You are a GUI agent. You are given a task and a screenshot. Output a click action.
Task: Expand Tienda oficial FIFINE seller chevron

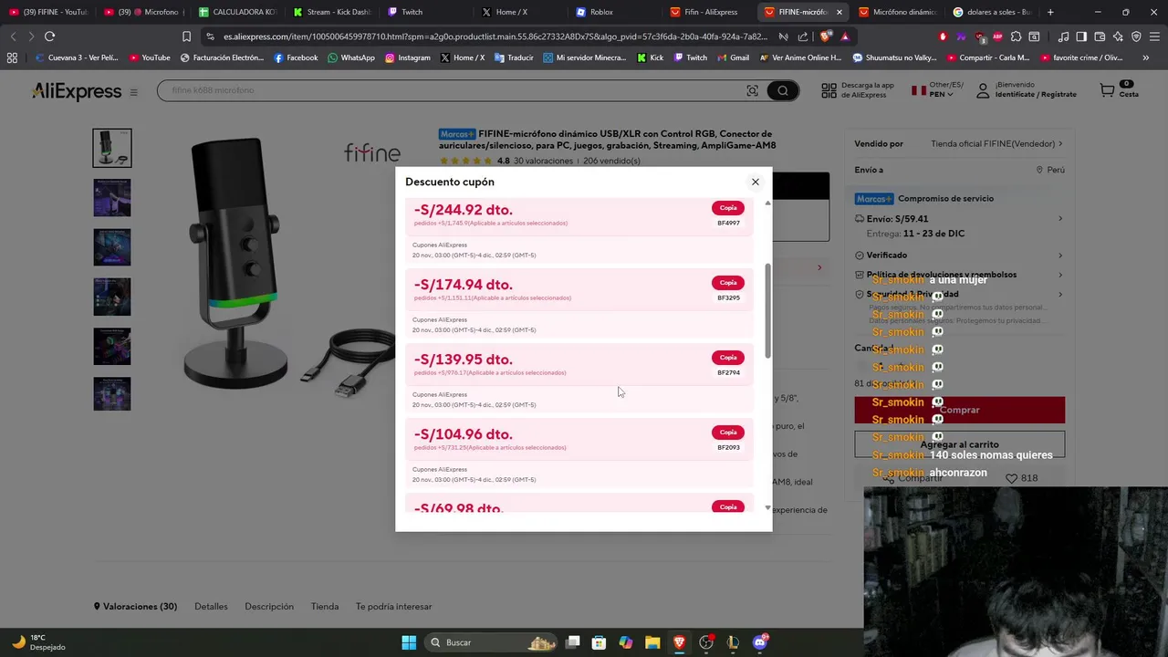(x=1060, y=143)
